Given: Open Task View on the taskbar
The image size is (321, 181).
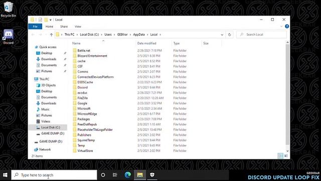Looking at the screenshot, I should [115, 175].
